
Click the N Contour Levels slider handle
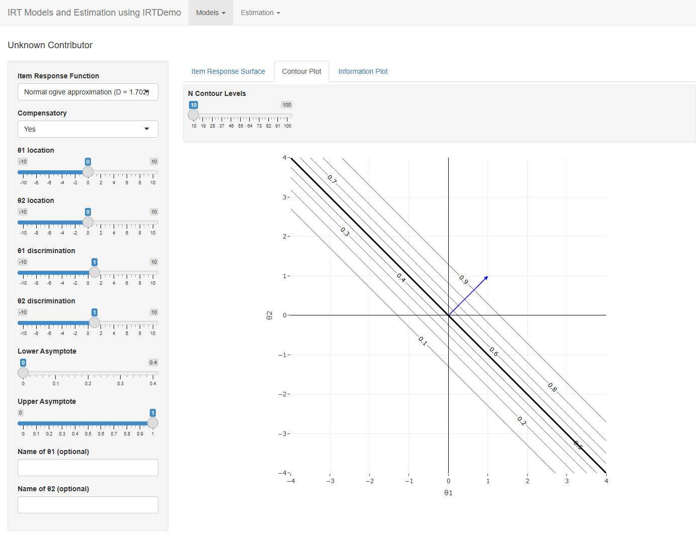pyautogui.click(x=193, y=115)
